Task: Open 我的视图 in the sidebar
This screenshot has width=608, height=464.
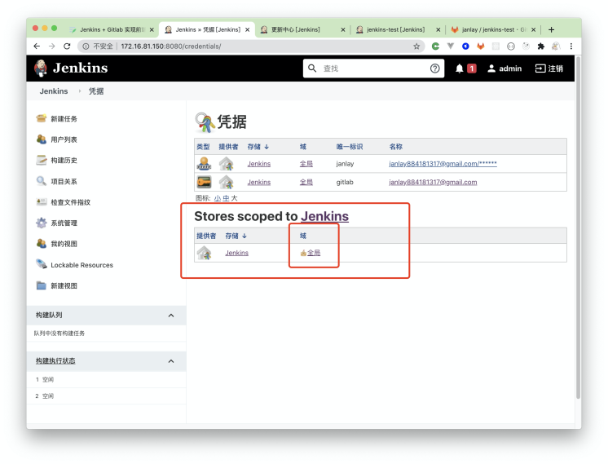Action: pos(64,244)
